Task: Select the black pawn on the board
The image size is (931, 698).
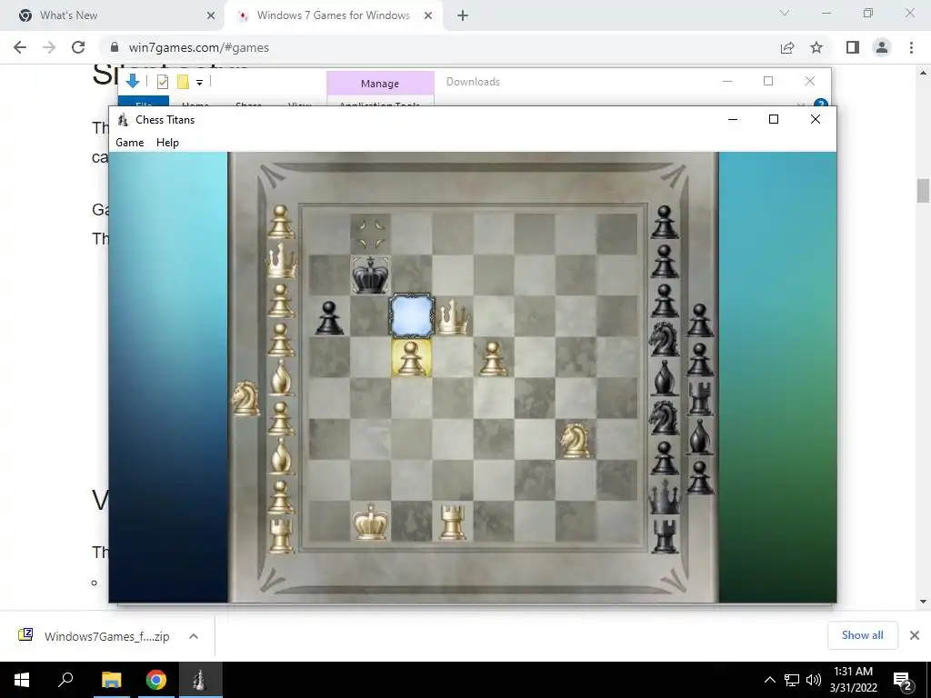Action: pyautogui.click(x=329, y=317)
